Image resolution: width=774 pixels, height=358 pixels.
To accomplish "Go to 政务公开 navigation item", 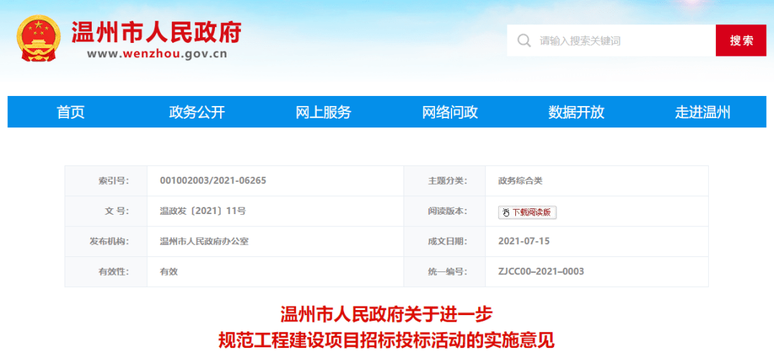I will [x=197, y=112].
